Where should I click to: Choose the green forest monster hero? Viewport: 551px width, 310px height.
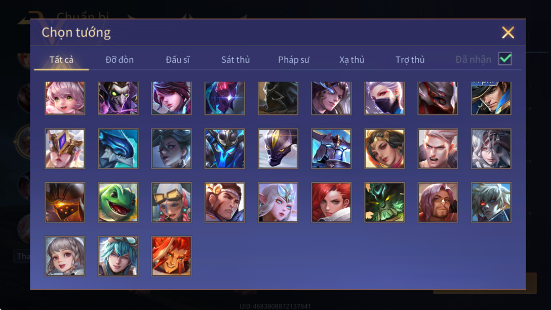point(384,202)
